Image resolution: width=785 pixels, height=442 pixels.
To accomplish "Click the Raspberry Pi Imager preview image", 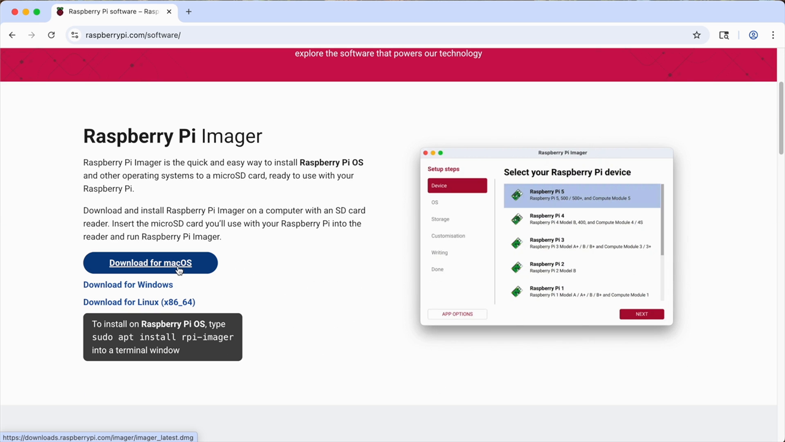I will point(546,236).
